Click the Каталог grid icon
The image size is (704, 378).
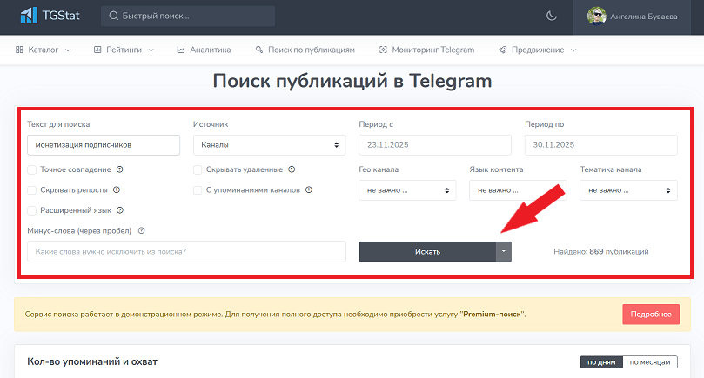point(19,50)
